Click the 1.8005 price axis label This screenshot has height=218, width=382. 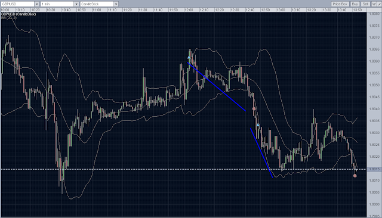click(x=374, y=192)
